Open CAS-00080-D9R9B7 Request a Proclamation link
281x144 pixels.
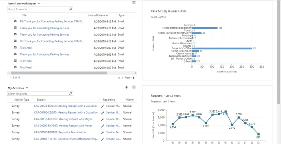(60, 132)
